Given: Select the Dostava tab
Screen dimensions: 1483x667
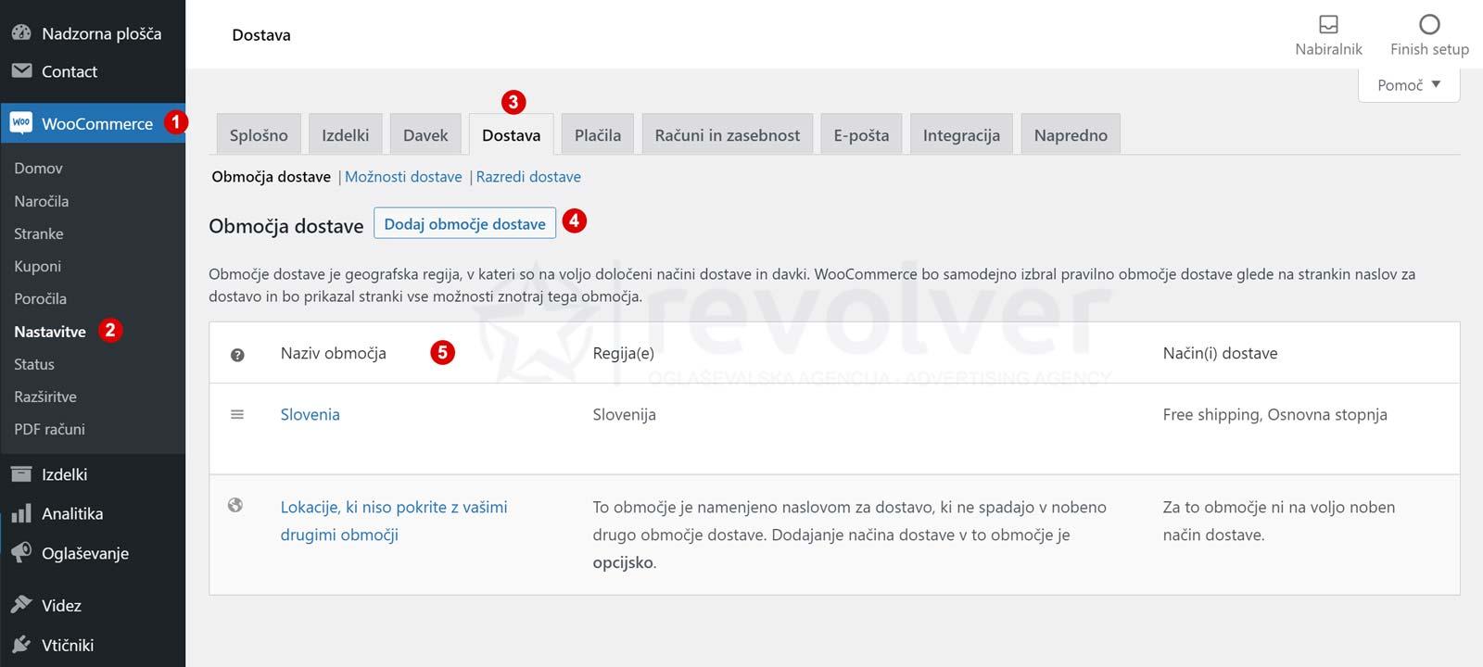Looking at the screenshot, I should 511,135.
